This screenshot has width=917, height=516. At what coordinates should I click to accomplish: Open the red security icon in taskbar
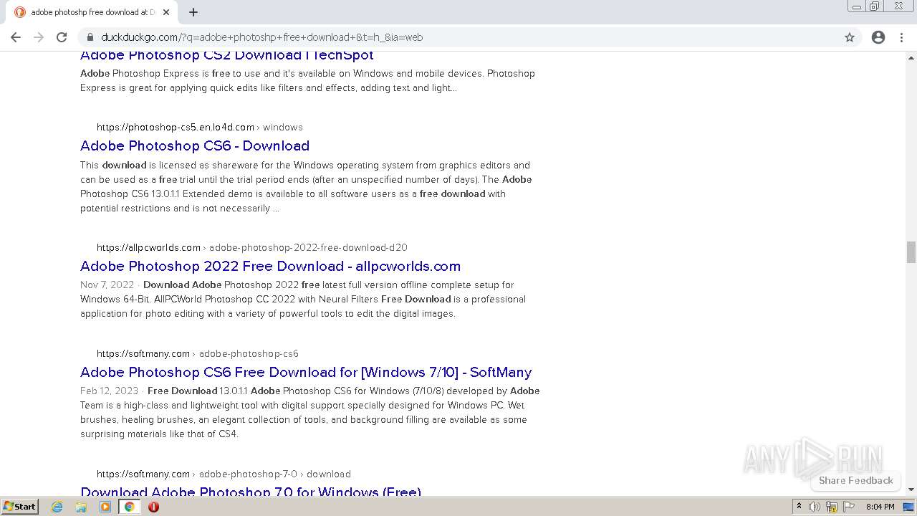[x=153, y=507]
